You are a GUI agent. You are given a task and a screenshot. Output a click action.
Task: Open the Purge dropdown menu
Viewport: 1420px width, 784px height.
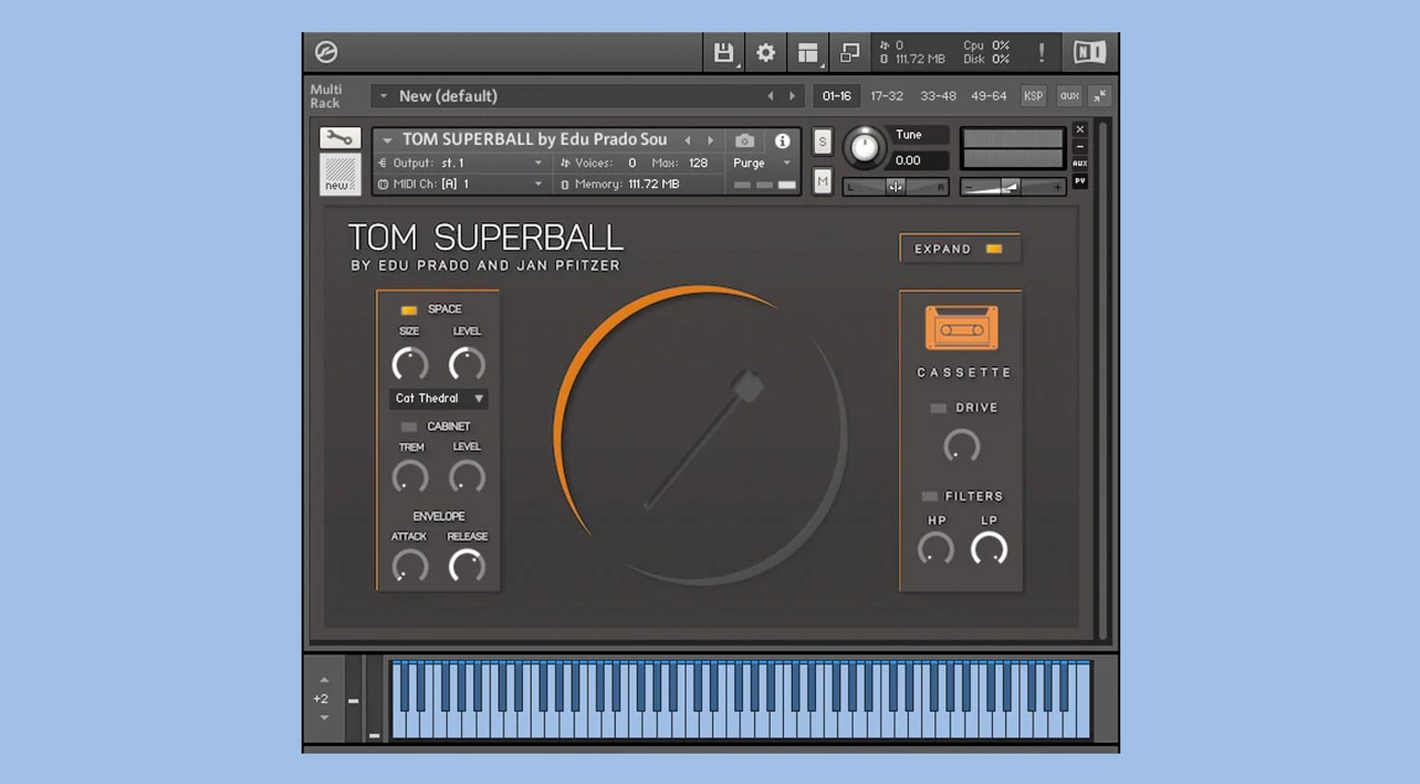(763, 163)
